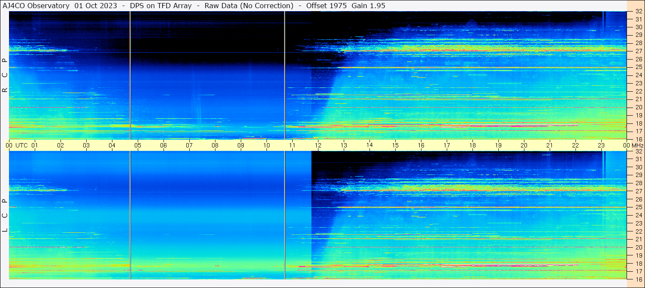This screenshot has width=645, height=288.
Task: Click the 32 MHz scale label in LCP panel
Action: [x=638, y=151]
